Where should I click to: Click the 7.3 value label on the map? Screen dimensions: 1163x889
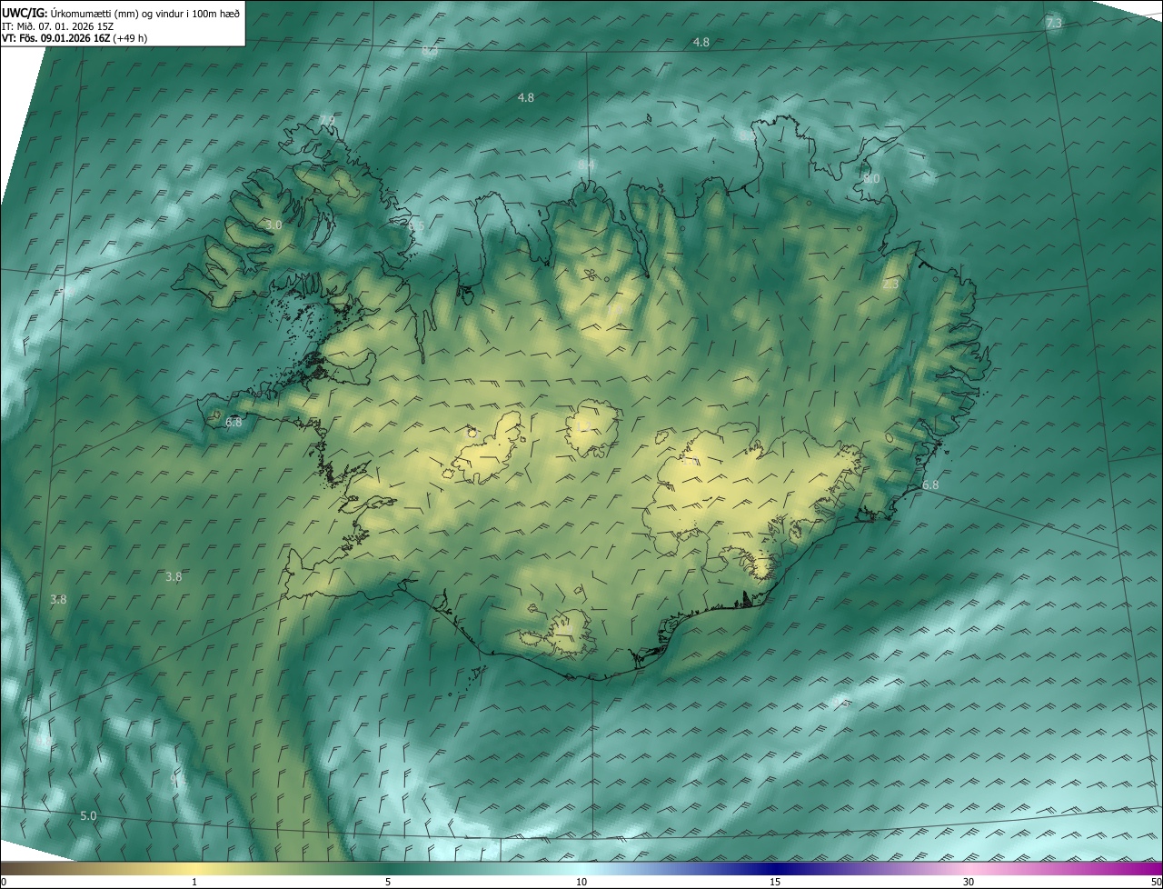coord(1054,24)
